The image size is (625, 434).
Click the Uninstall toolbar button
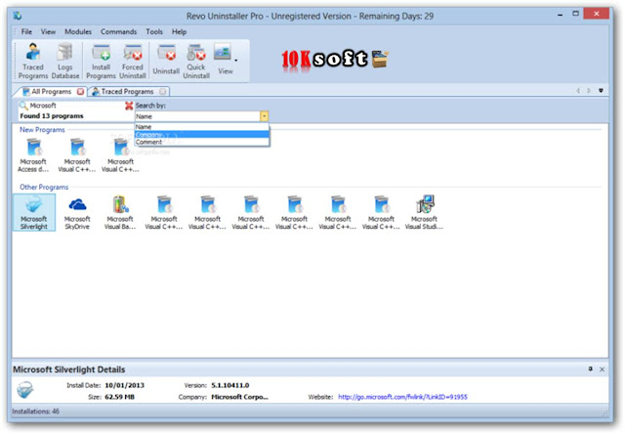[166, 60]
